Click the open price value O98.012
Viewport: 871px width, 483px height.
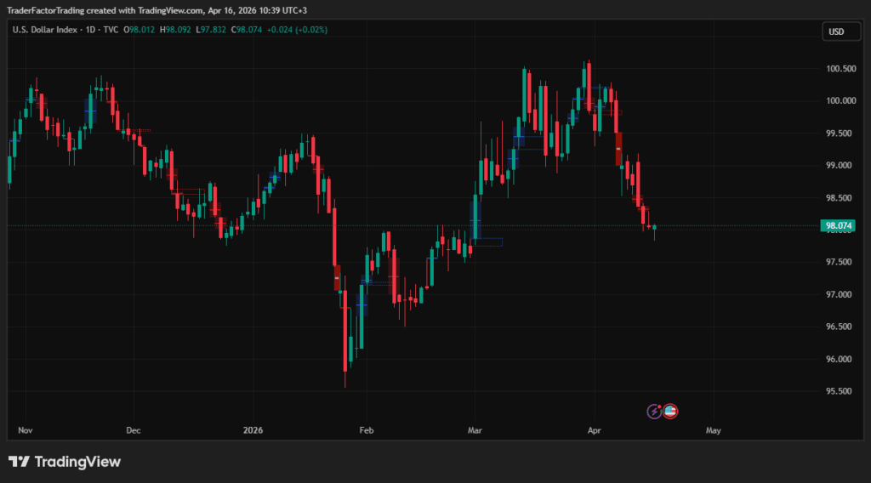point(139,30)
